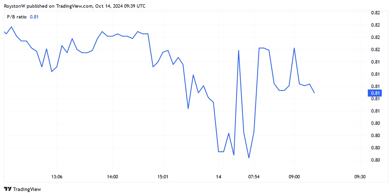Click the chart line's lowest trough point
This screenshot has width=392, height=196.
click(249, 158)
